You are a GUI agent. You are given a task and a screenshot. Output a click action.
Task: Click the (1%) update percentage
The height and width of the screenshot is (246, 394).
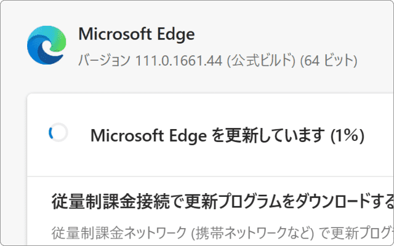(347, 135)
